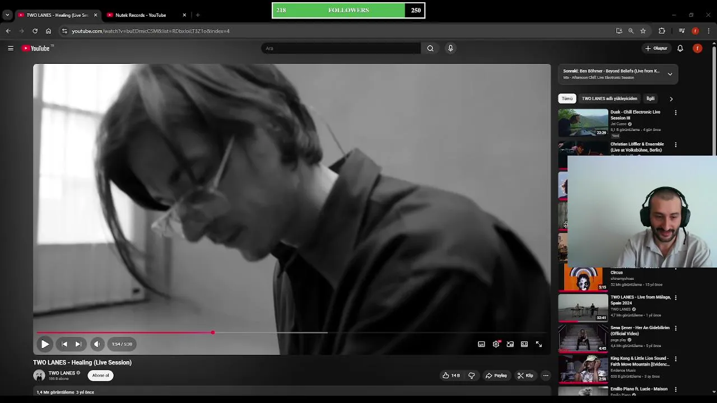
Task: Open Dusk - Chill Electronic Live Session thumbnail
Action: [583, 123]
